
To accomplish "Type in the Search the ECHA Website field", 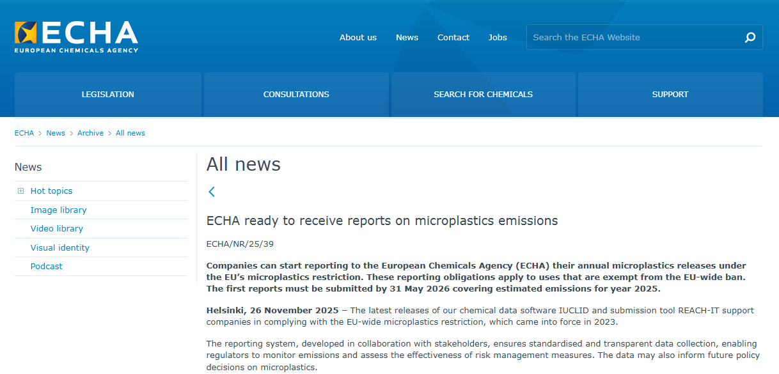I will (x=633, y=37).
